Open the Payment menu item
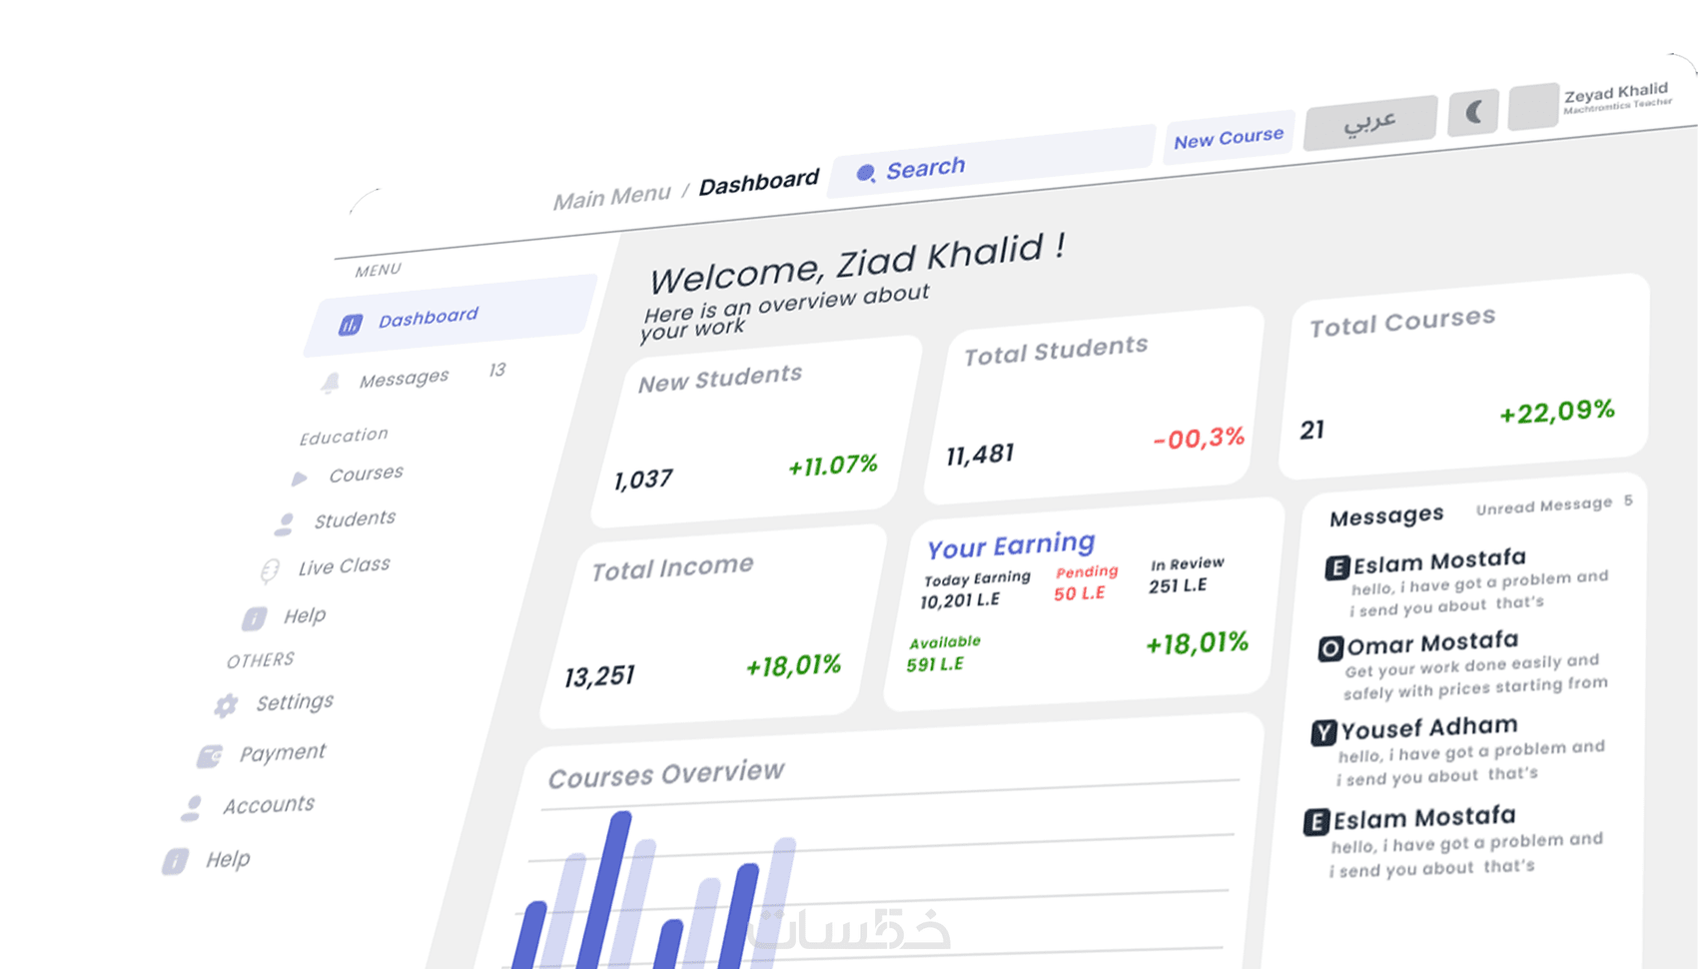Viewport: 1698px width, 969px height. (283, 752)
